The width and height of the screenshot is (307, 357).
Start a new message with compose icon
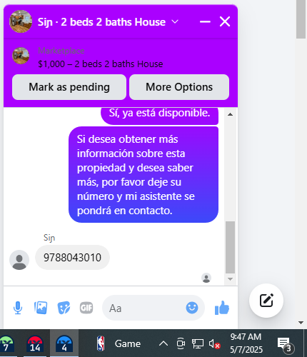tap(266, 301)
